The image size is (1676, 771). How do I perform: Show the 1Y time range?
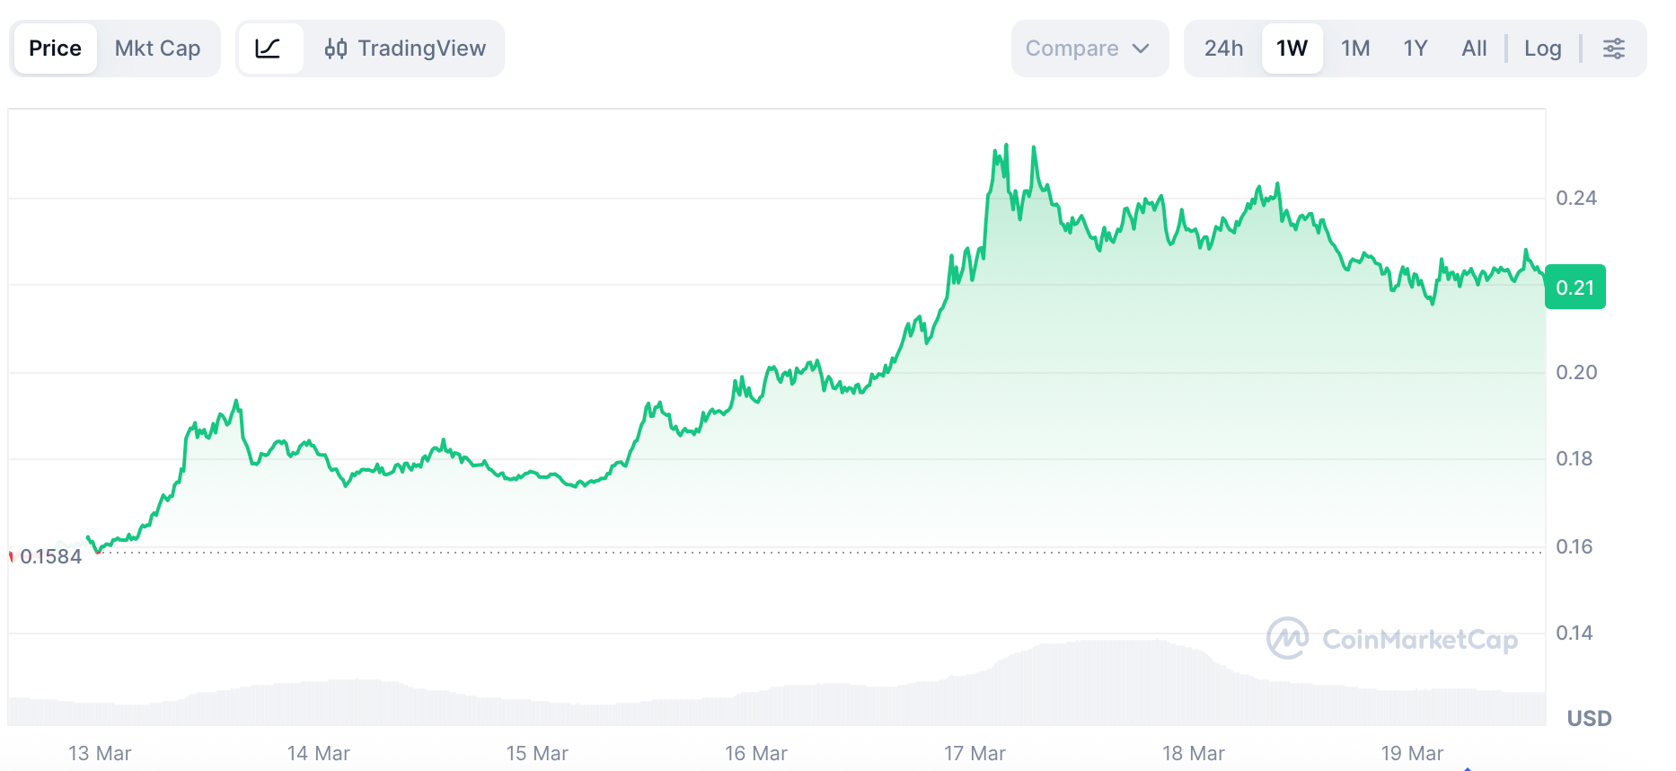[x=1416, y=49]
